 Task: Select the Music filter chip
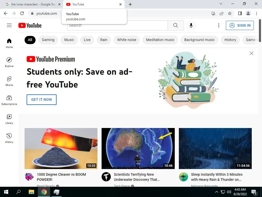pos(69,40)
